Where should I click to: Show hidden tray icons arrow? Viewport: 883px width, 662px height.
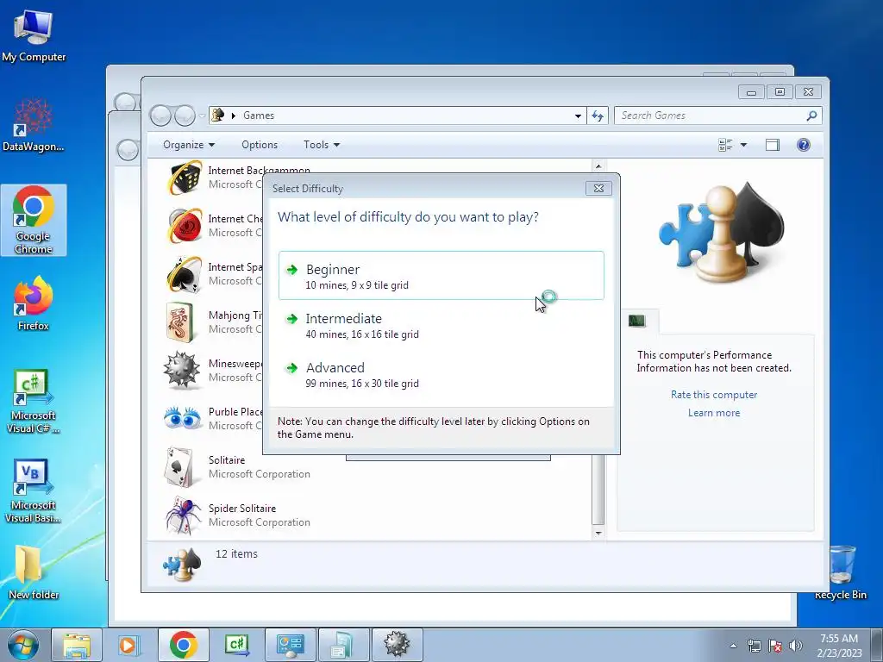[733, 646]
